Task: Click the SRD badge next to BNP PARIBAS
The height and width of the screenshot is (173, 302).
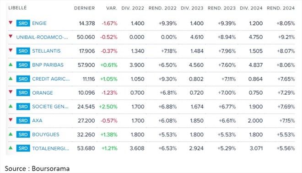Action: coord(23,65)
